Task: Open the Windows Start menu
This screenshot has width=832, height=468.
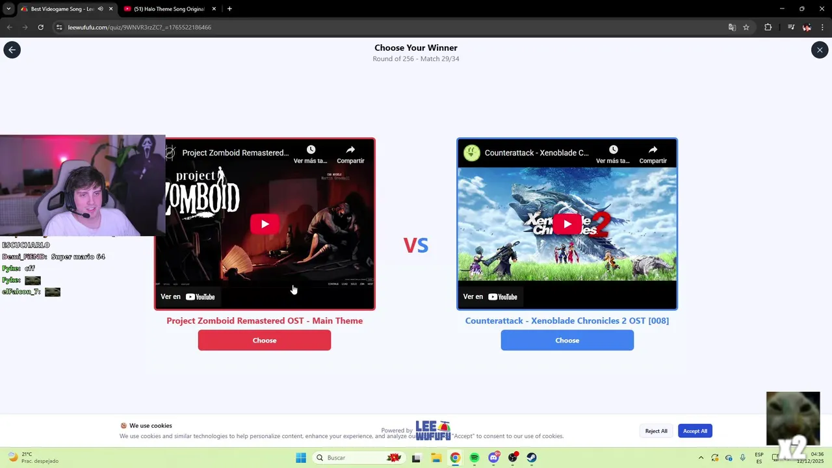Action: click(x=300, y=458)
